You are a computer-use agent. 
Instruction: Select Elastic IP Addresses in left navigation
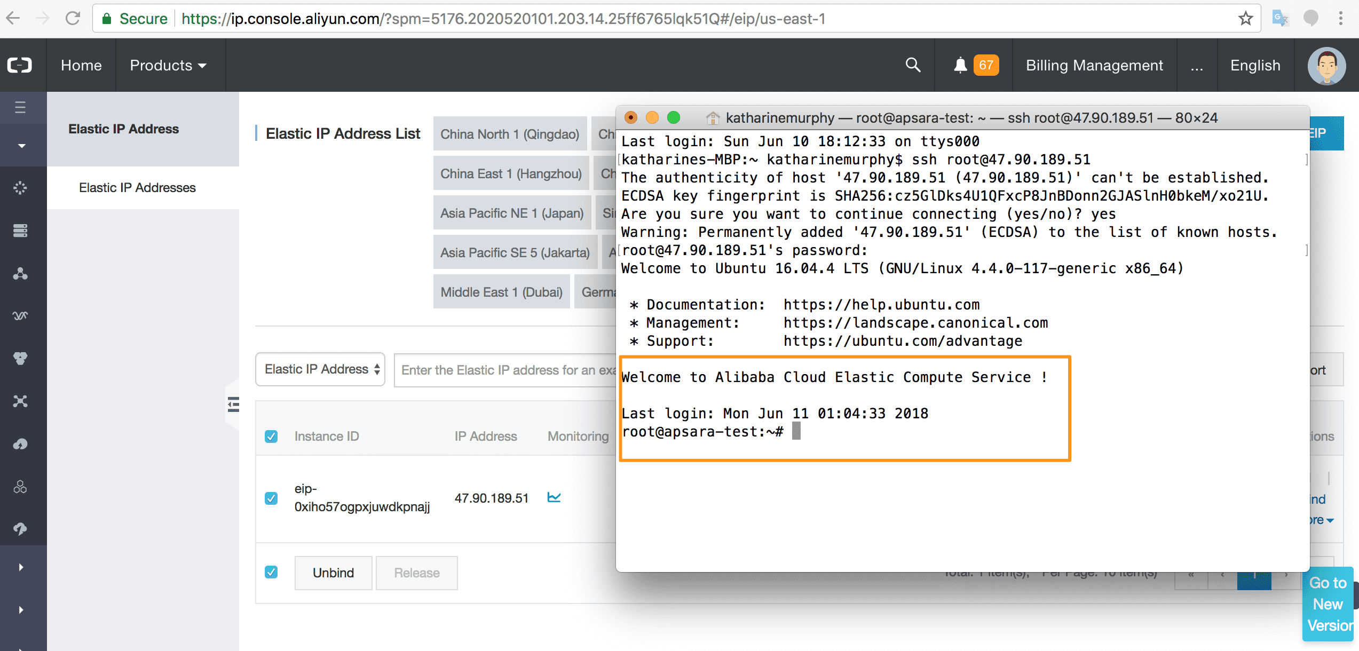(137, 188)
